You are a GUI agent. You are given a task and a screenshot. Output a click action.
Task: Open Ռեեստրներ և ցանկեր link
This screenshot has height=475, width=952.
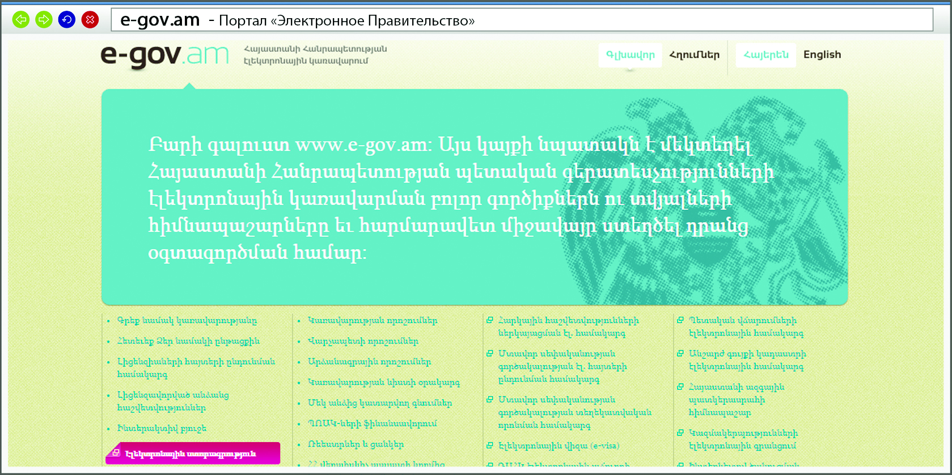click(356, 444)
